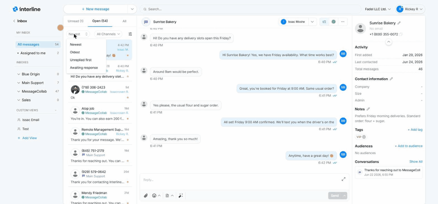Screen dimensions: 438x204
Task: Expand the MessageCollab inbox
Action: [19, 91]
